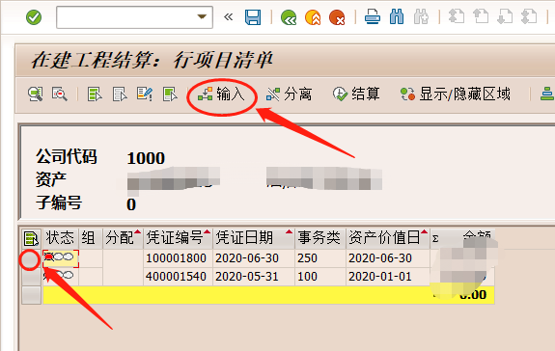Click the 凭证编号 column header
This screenshot has width=555, height=351.
[x=178, y=238]
